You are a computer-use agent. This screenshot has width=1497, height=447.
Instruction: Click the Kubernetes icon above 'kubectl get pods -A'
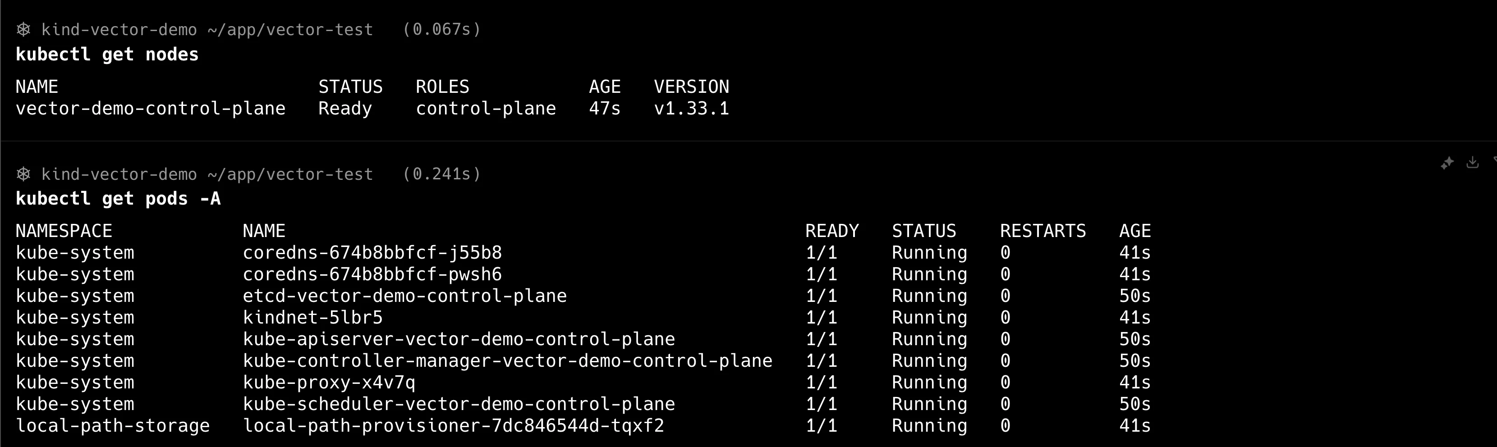pos(23,173)
